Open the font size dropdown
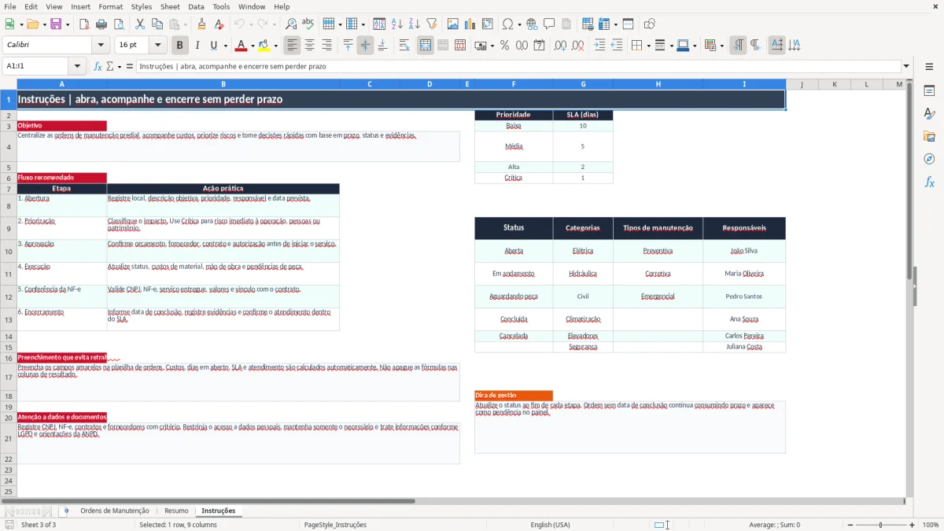Viewport: 944px width, 531px height. 157,46
